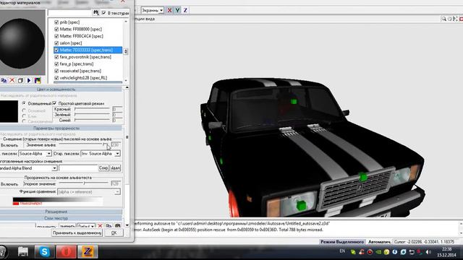Click the binoculars search icon in material editor

[96, 13]
